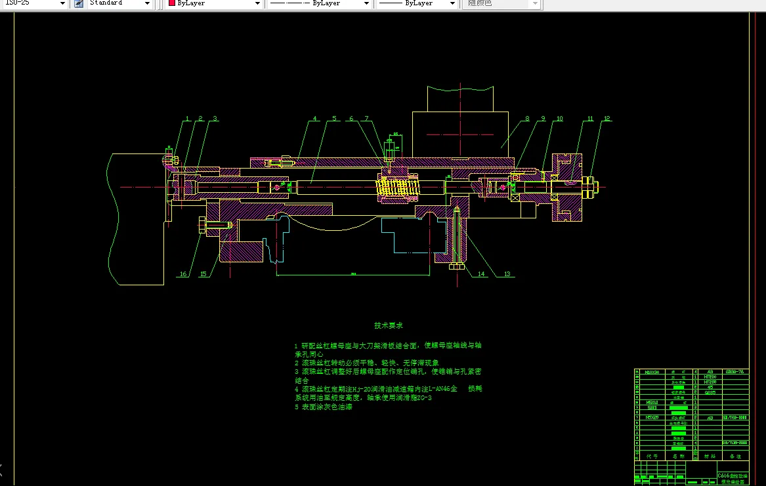Select part callout number 4 in drawing

pyautogui.click(x=314, y=119)
